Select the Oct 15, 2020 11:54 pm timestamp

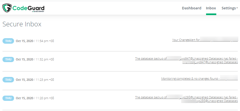(x=35, y=41)
